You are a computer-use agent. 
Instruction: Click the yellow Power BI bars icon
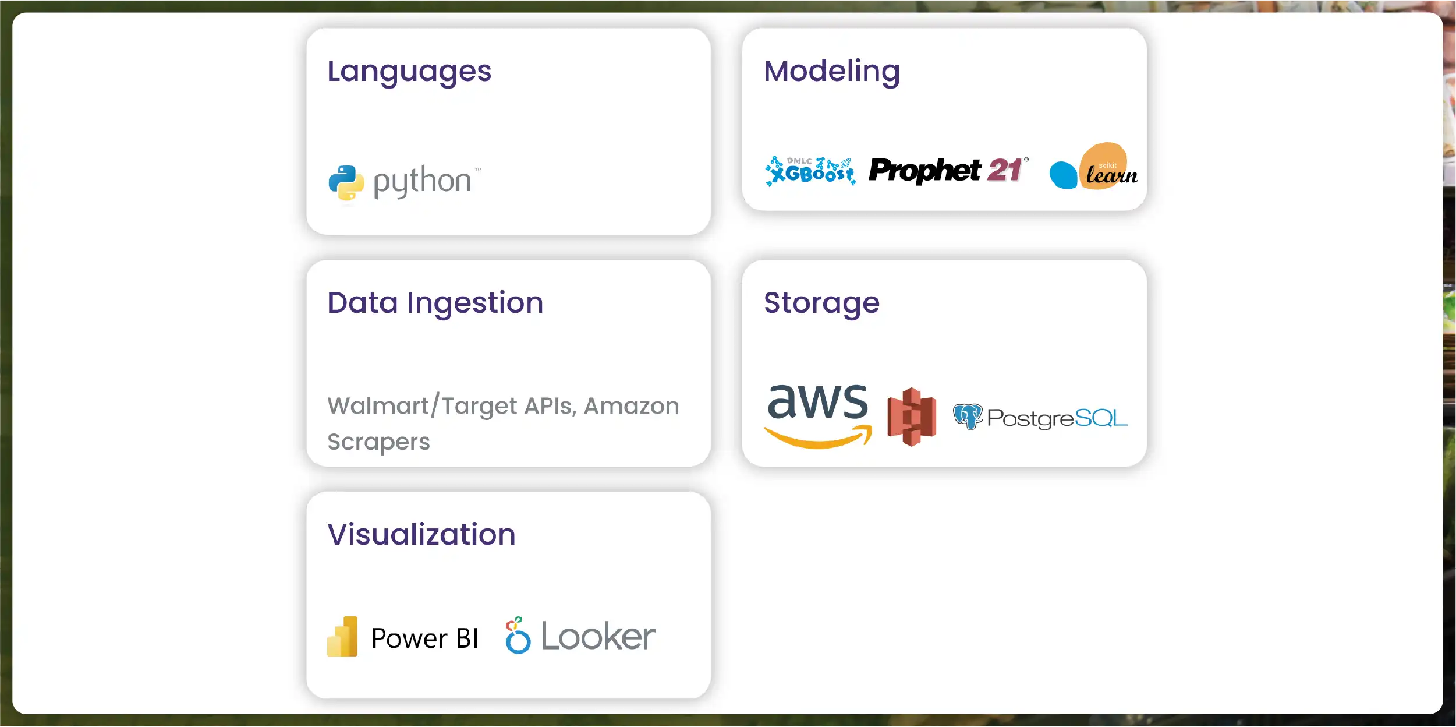coord(342,637)
